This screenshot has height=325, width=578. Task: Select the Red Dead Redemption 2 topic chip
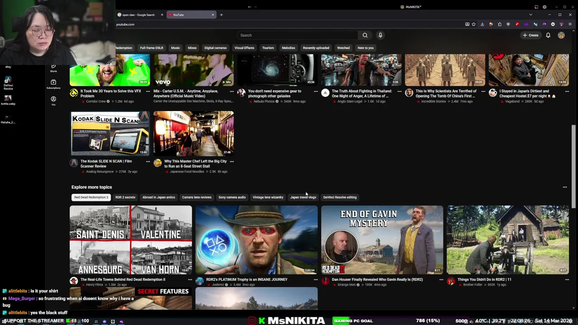(91, 197)
